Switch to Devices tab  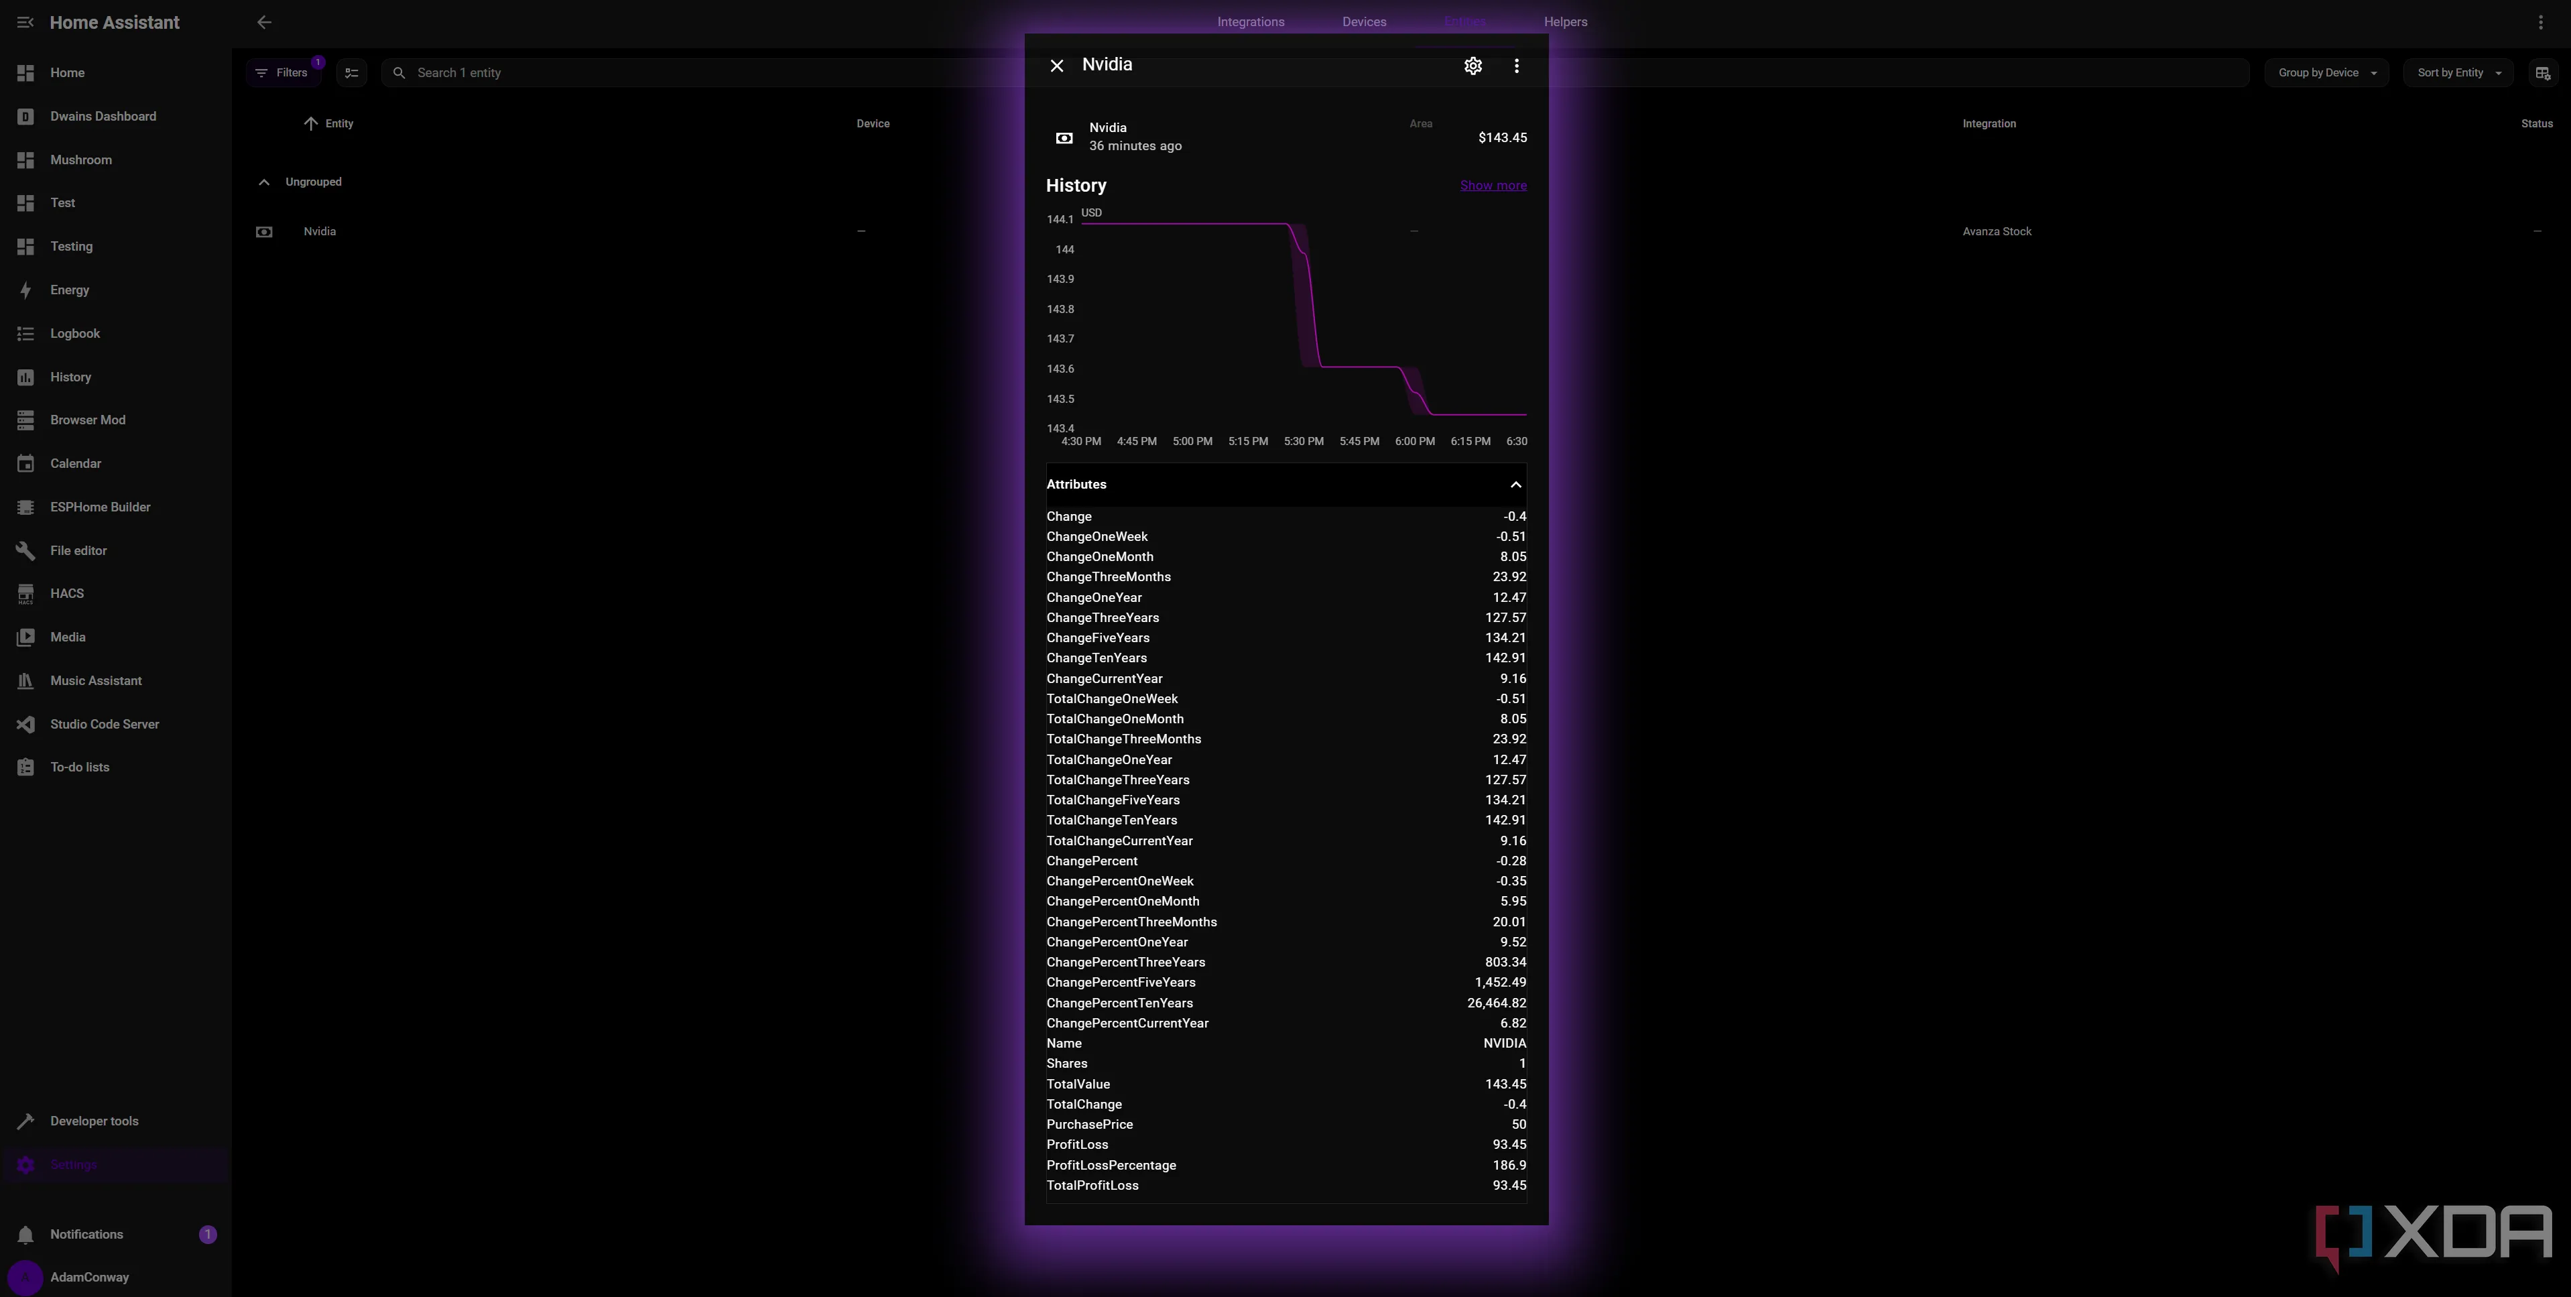click(x=1363, y=22)
